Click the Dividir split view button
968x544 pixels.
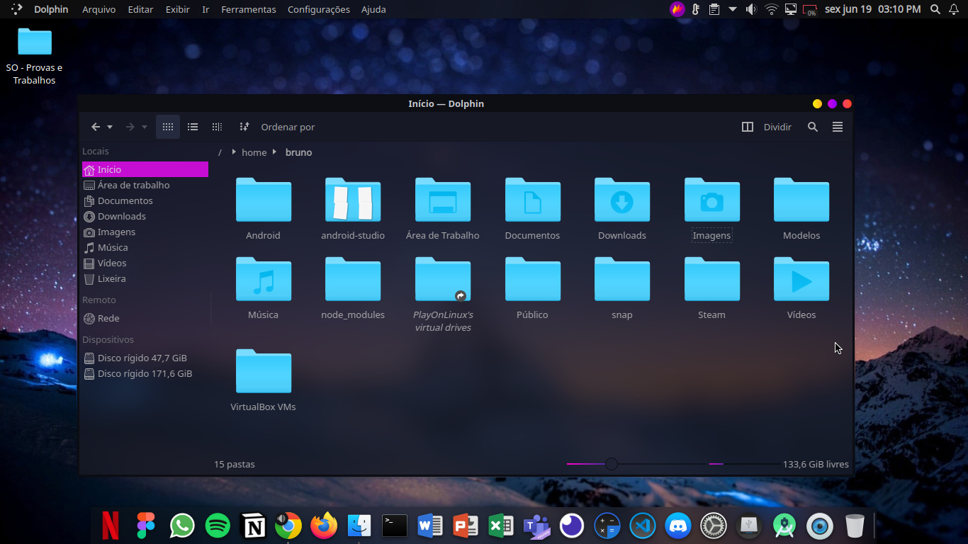pyautogui.click(x=767, y=127)
